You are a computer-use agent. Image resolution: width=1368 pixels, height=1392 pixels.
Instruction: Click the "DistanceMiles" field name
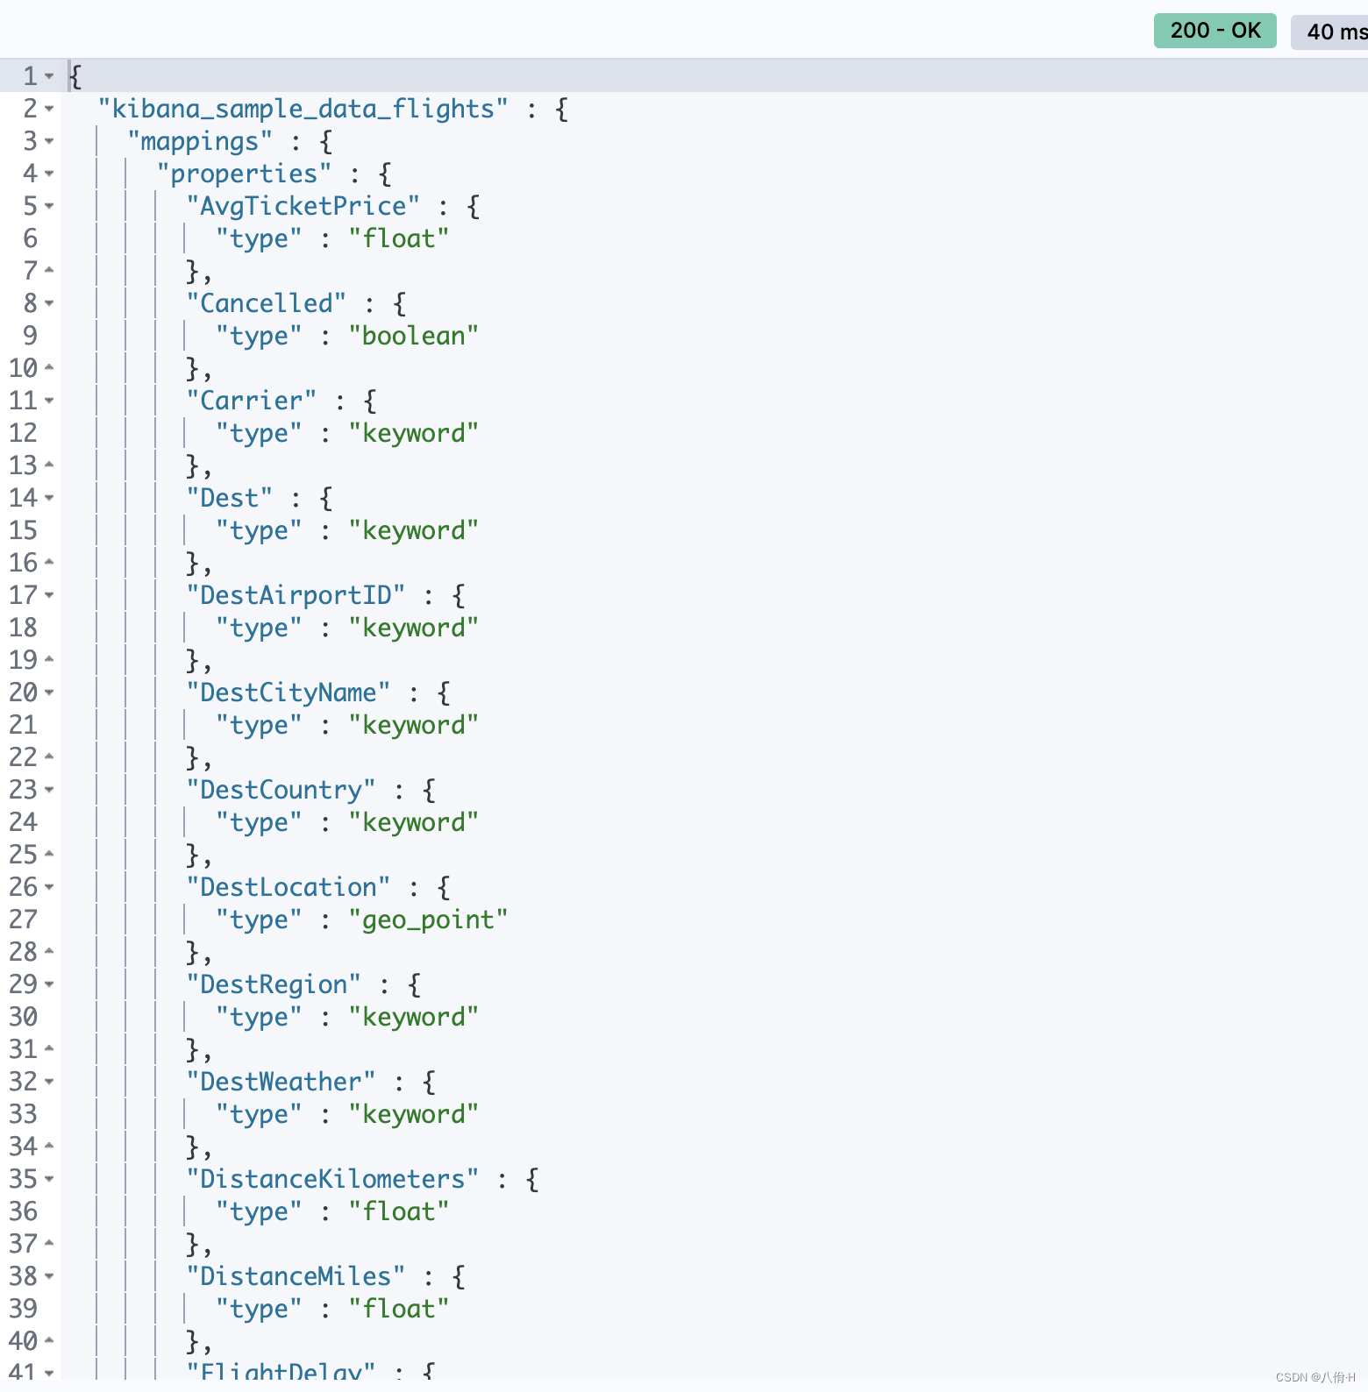point(296,1276)
